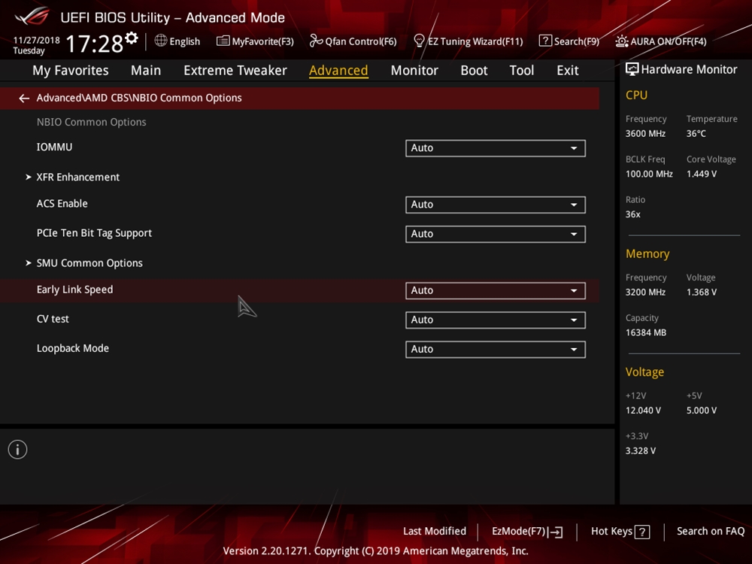Click the Hot Keys question mark icon
The height and width of the screenshot is (564, 752).
[642, 532]
